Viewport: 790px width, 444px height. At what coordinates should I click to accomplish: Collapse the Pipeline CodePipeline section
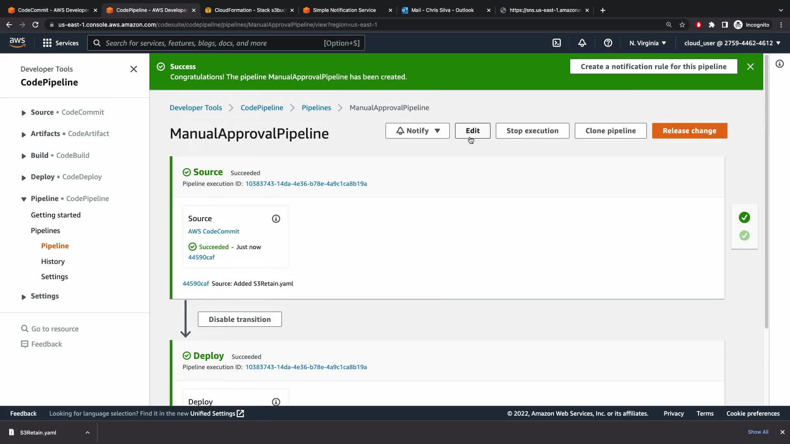point(23,199)
